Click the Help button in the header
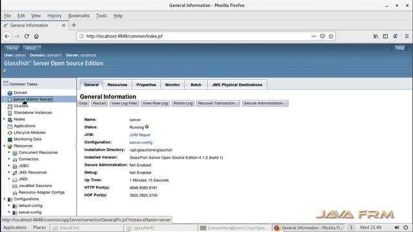This screenshot has height=232, width=413. (400, 48)
